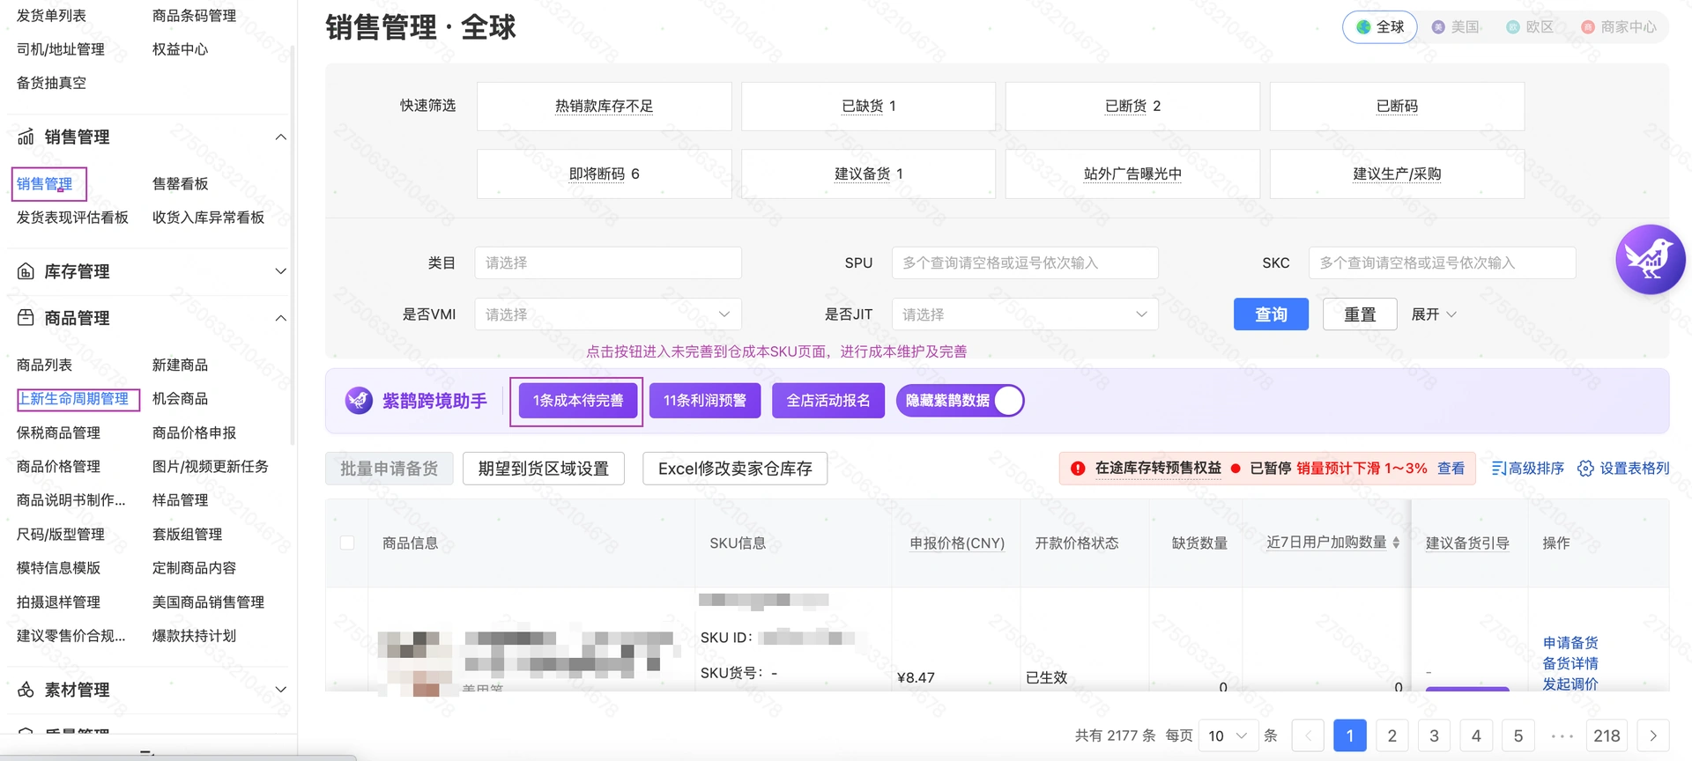Click the 商品管理 box icon
Viewport: 1692px width, 761px height.
tap(26, 318)
